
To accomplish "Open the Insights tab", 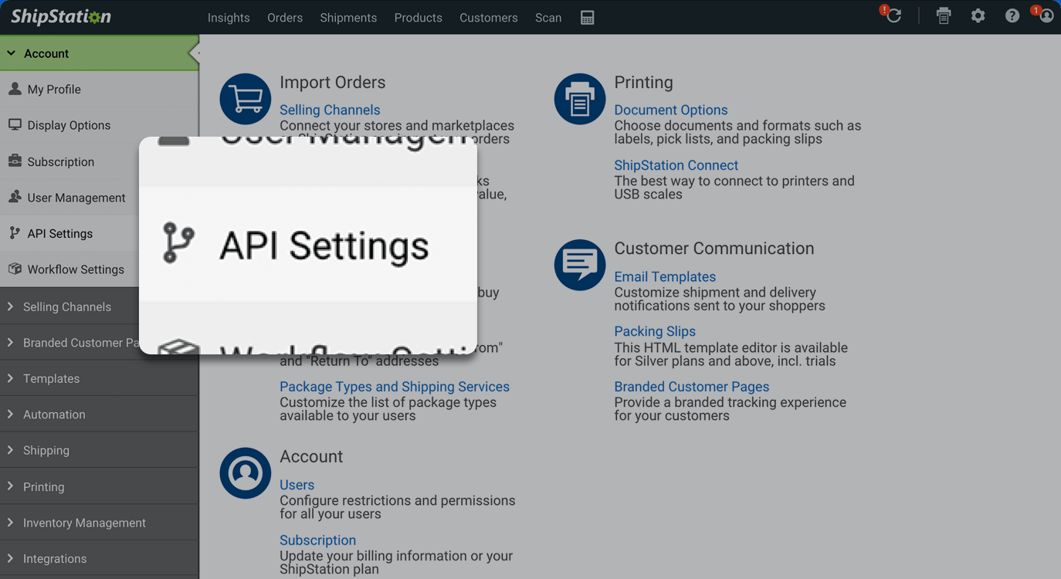I will point(229,18).
